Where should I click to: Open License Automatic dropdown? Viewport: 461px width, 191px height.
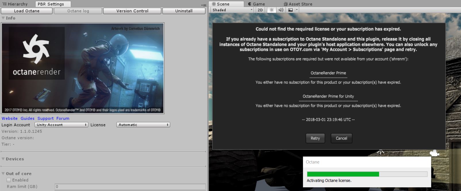pos(143,125)
